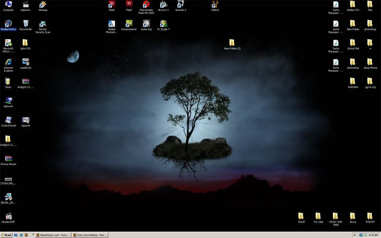Open the Recycle Bin
This screenshot has height=238, width=381.
point(26,25)
